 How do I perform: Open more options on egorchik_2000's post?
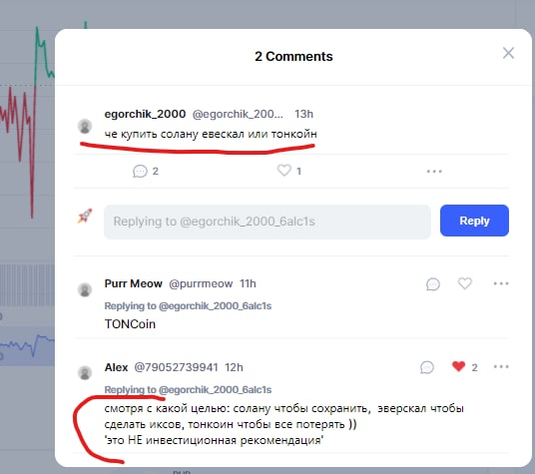pyautogui.click(x=434, y=172)
